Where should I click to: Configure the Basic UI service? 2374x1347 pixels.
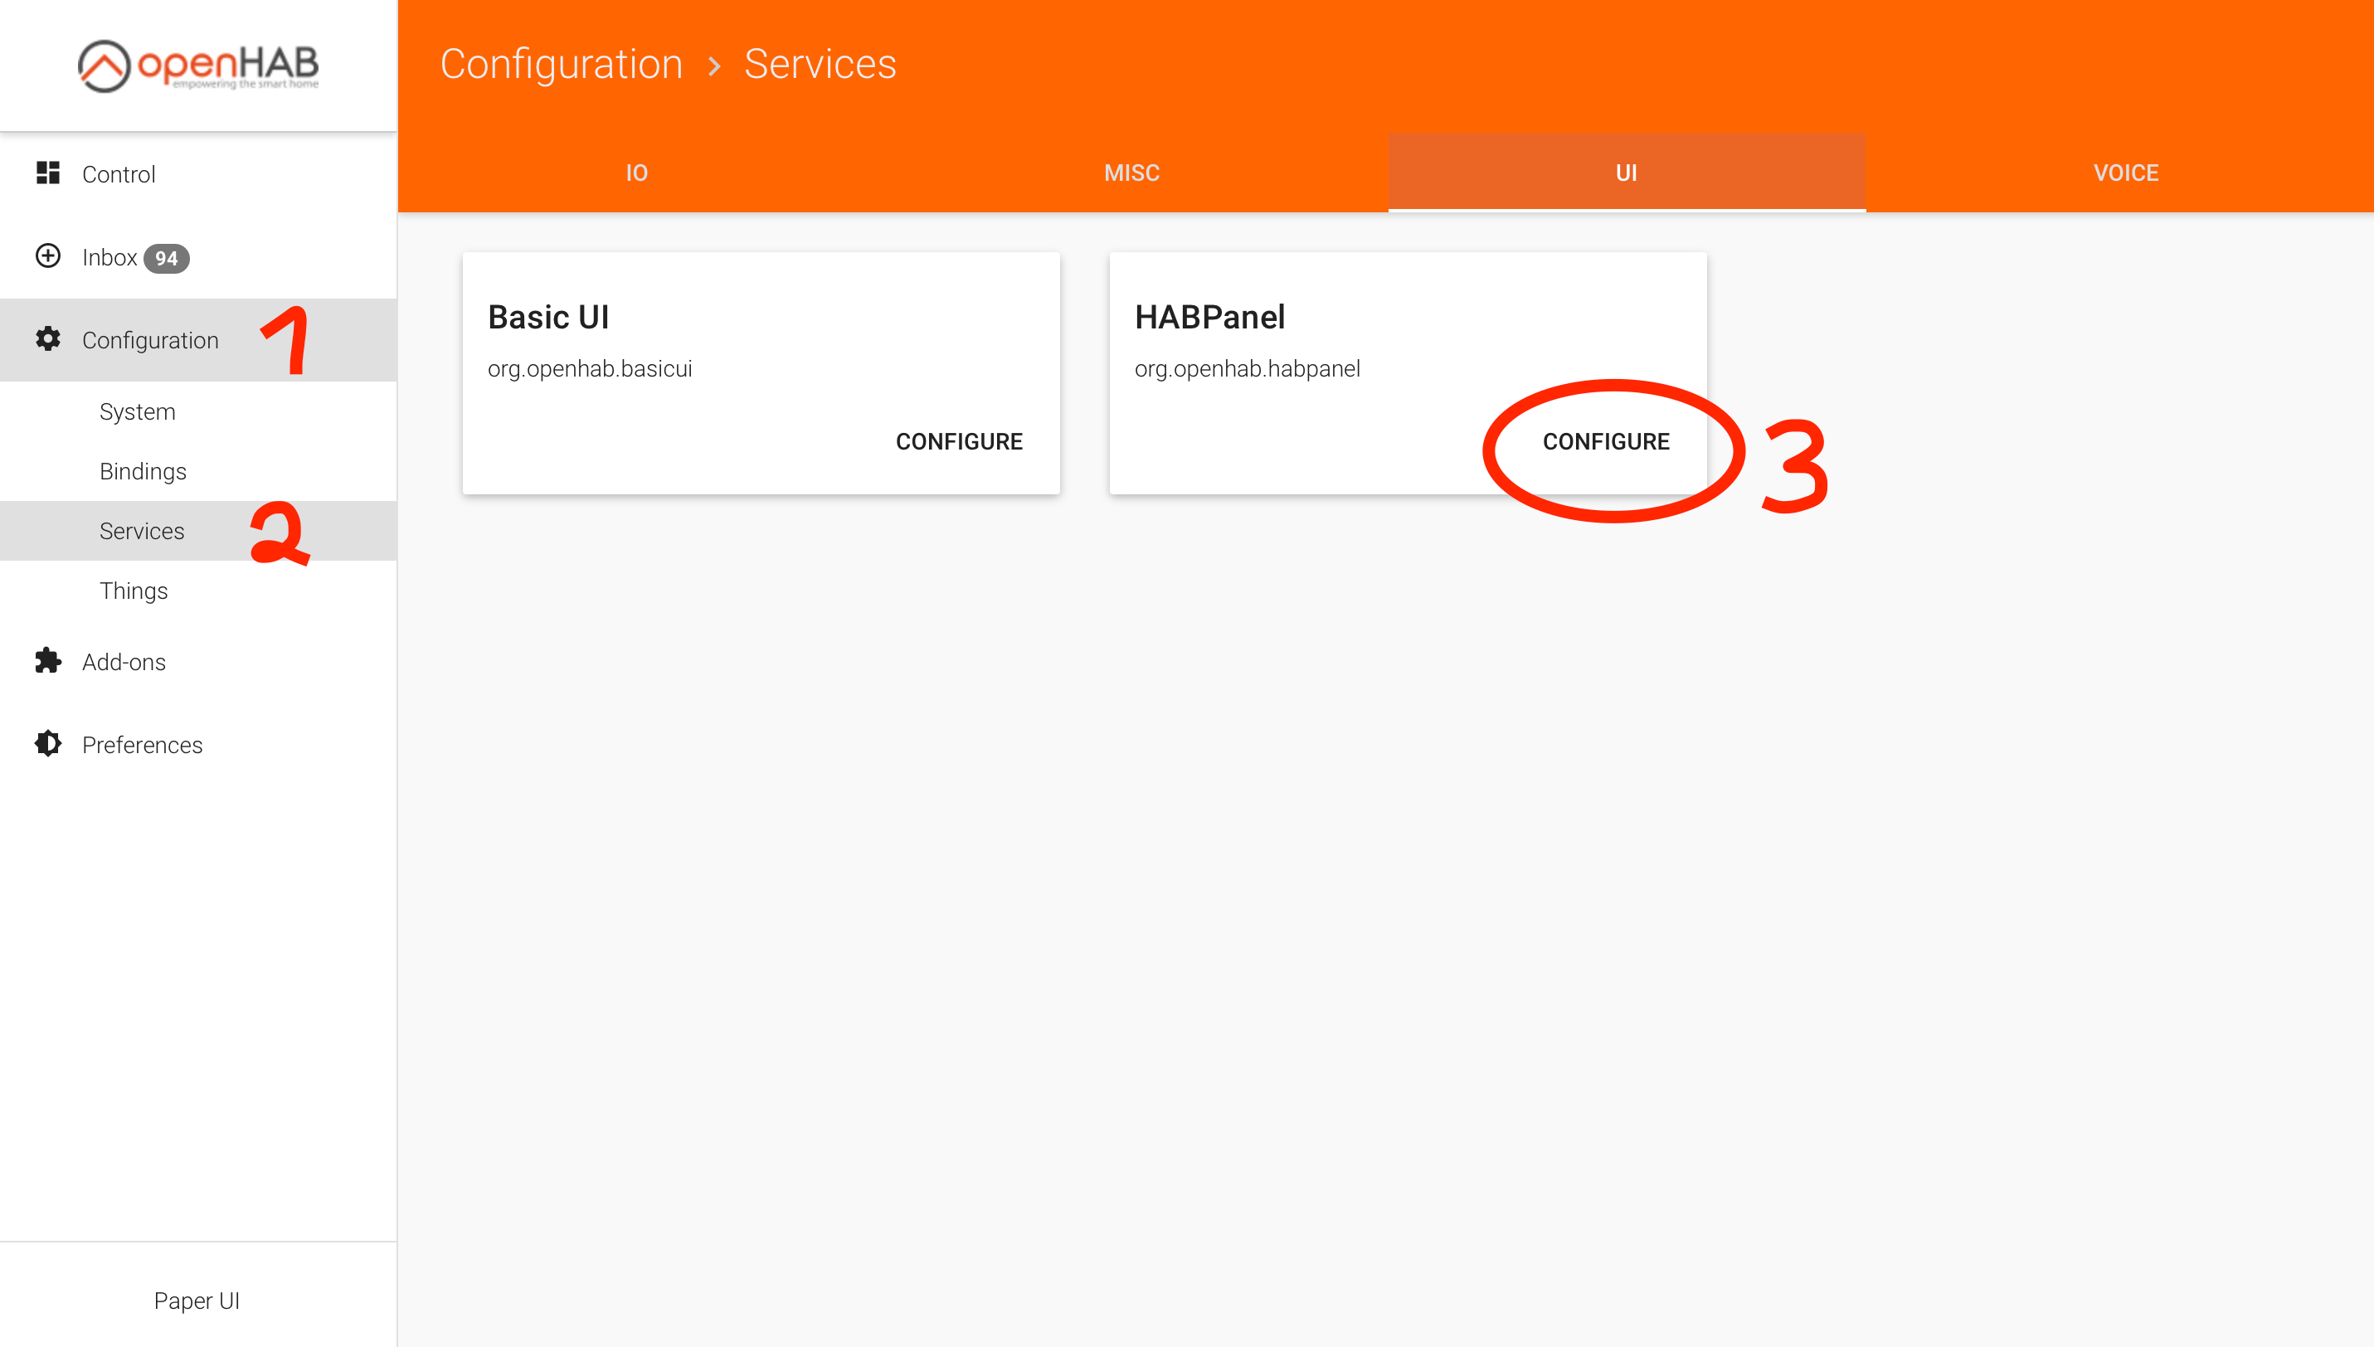[x=959, y=441]
